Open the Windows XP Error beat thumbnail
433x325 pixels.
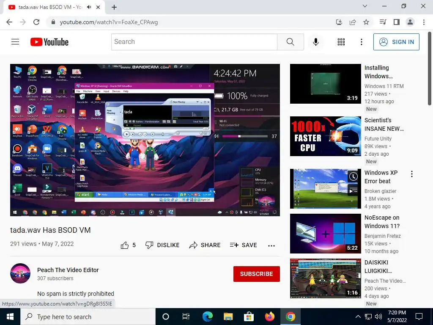[325, 189]
